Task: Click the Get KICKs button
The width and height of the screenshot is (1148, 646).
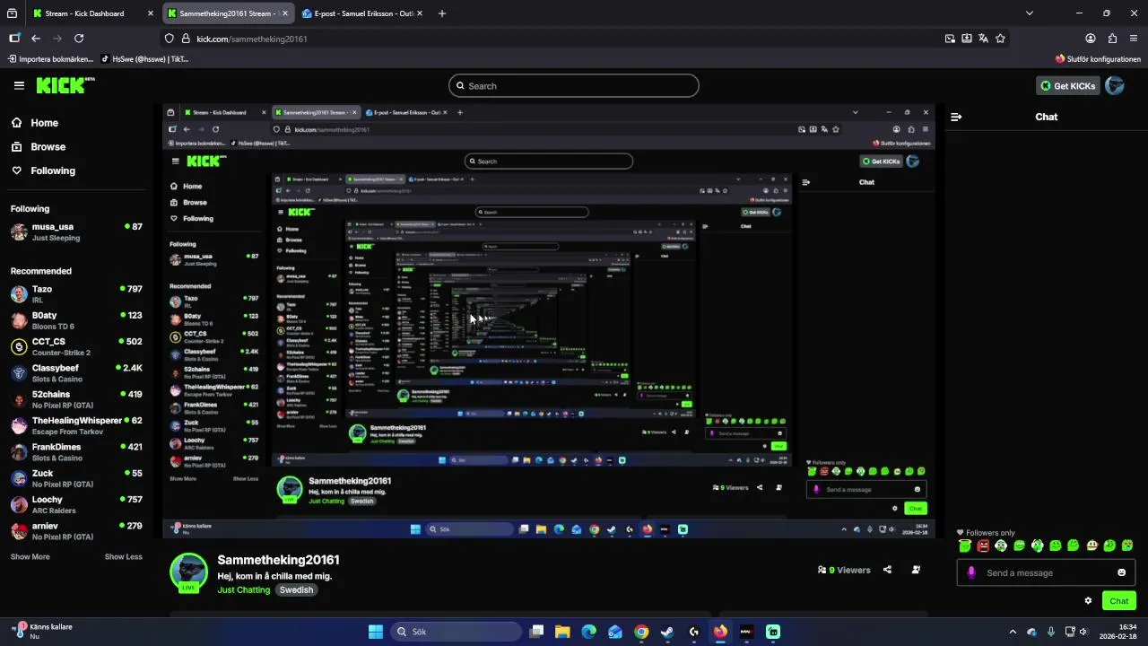Action: 1068,85
